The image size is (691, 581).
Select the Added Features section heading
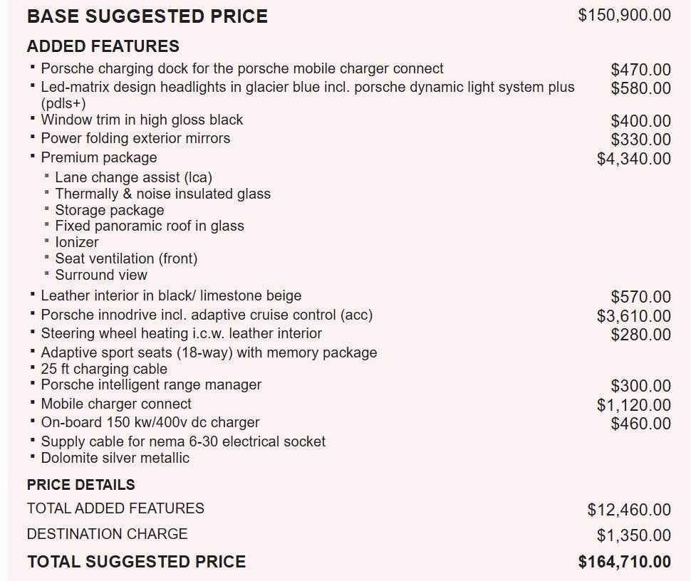(103, 46)
